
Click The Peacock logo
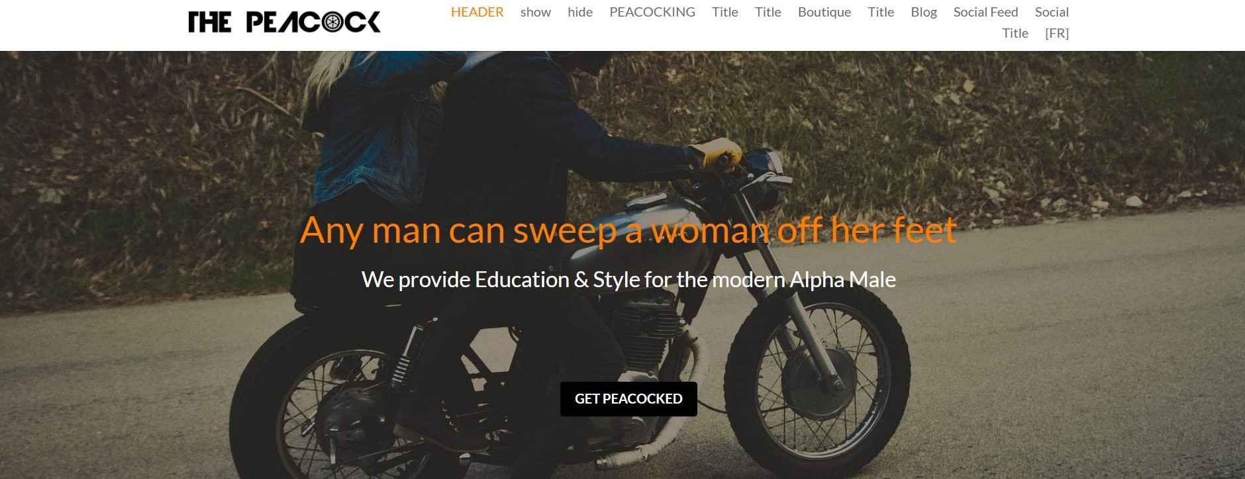point(284,22)
